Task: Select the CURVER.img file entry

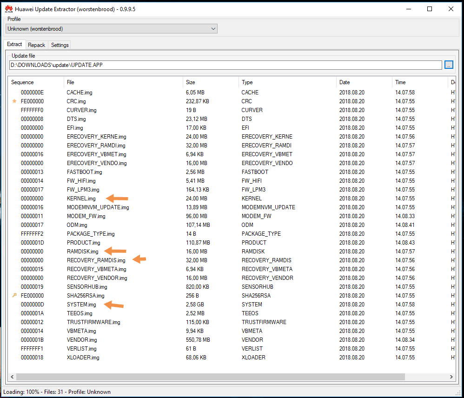Action: (x=82, y=110)
